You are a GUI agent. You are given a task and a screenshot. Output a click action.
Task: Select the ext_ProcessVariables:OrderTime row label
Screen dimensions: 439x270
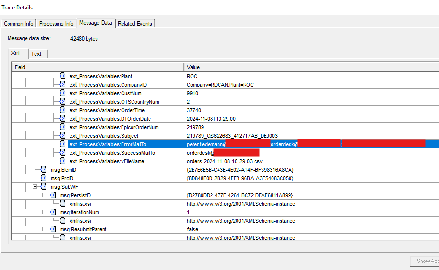tap(107, 110)
